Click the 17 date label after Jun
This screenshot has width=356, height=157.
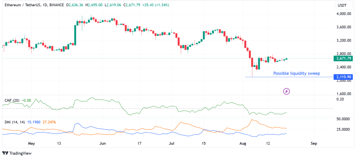click(139, 143)
